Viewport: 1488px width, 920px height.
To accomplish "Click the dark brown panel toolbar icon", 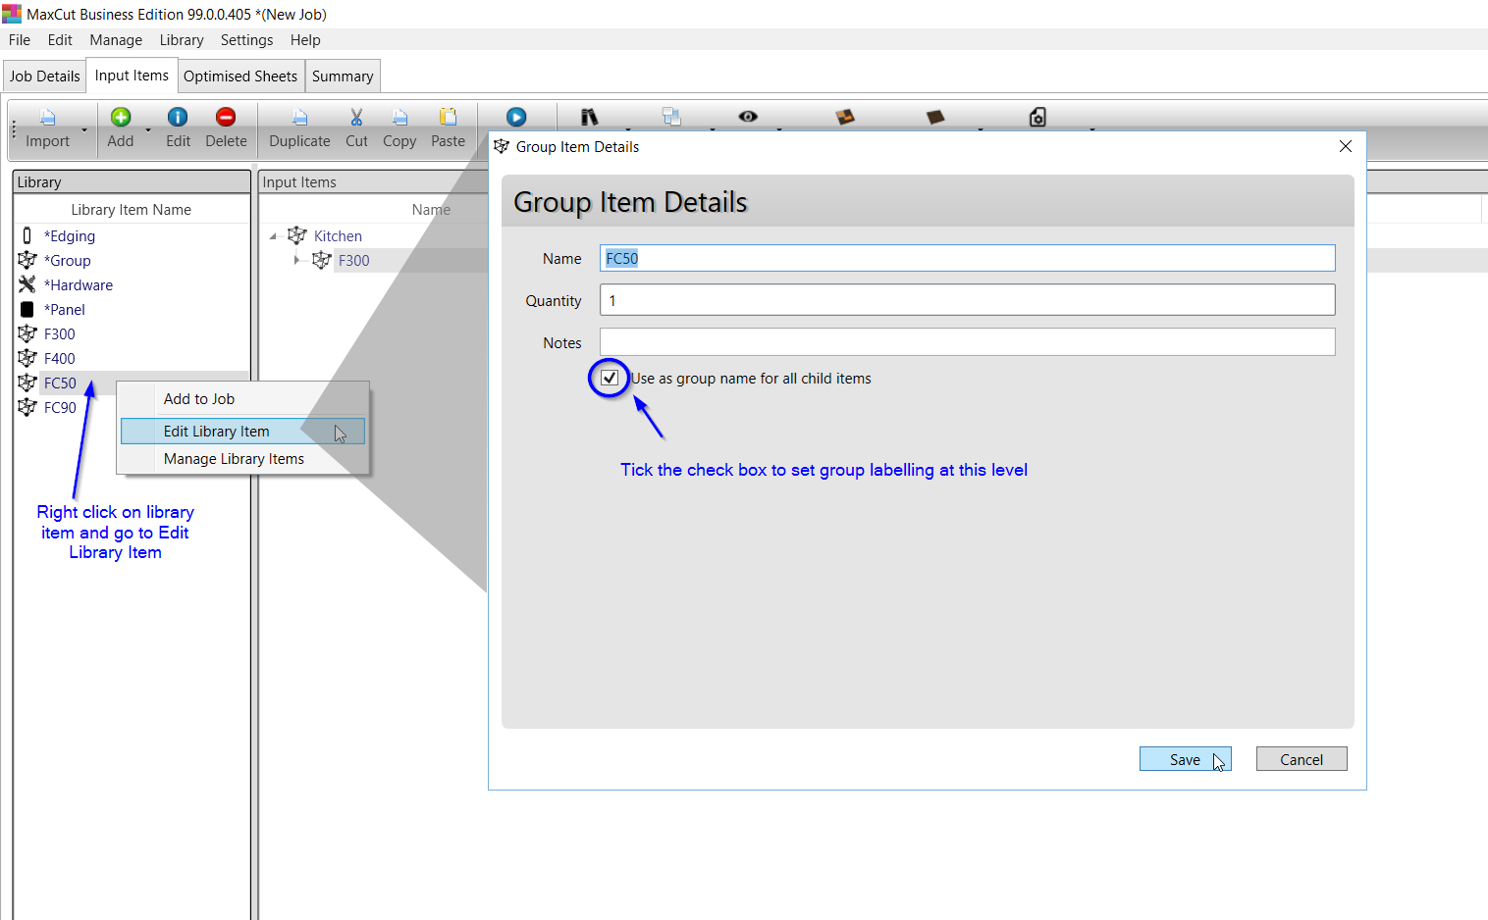I will click(935, 118).
